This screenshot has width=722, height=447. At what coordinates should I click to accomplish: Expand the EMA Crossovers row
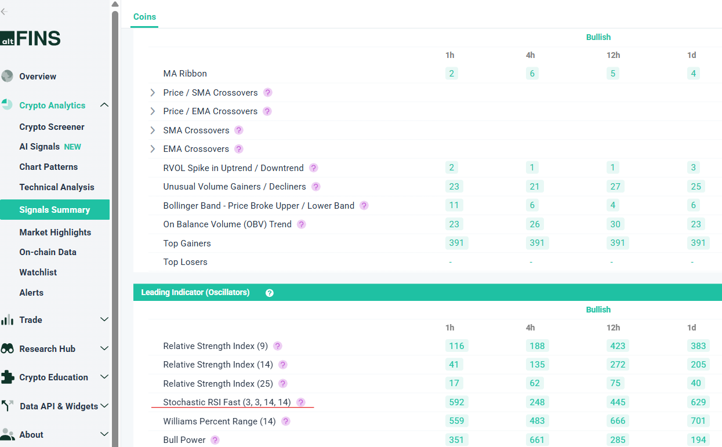point(153,149)
